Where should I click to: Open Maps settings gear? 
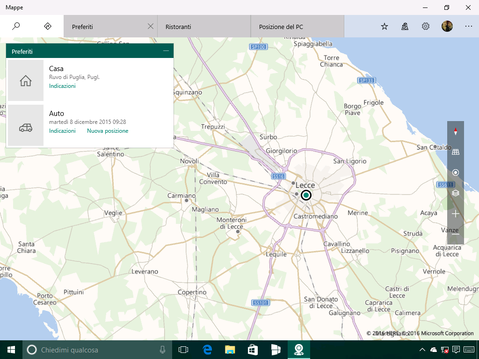pos(426,27)
